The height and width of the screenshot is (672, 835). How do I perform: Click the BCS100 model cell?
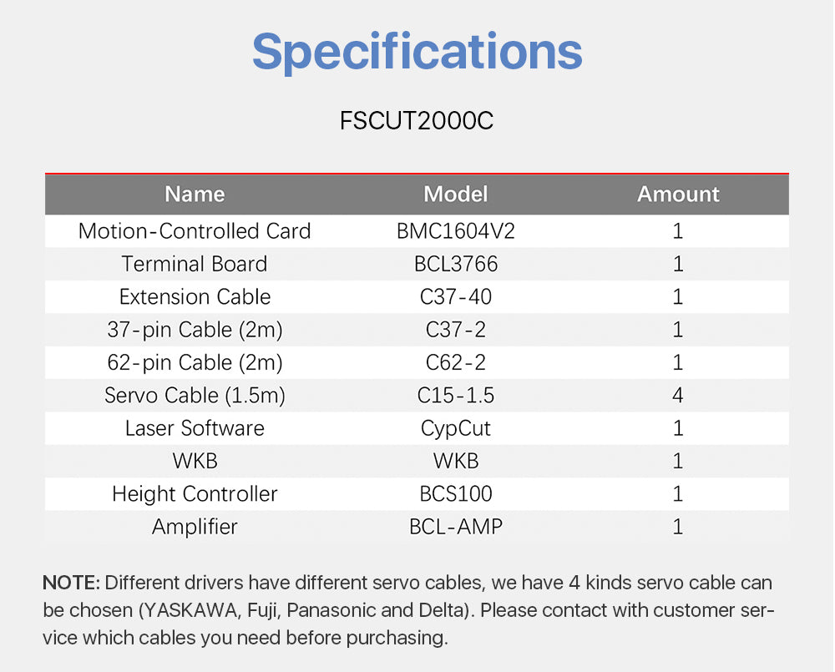pyautogui.click(x=455, y=494)
